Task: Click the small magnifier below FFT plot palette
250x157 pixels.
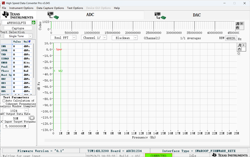Action: (x=239, y=54)
